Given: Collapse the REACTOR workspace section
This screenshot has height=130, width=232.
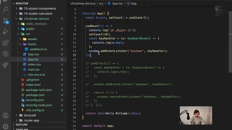Looking at the screenshot, I should click(13, 3).
